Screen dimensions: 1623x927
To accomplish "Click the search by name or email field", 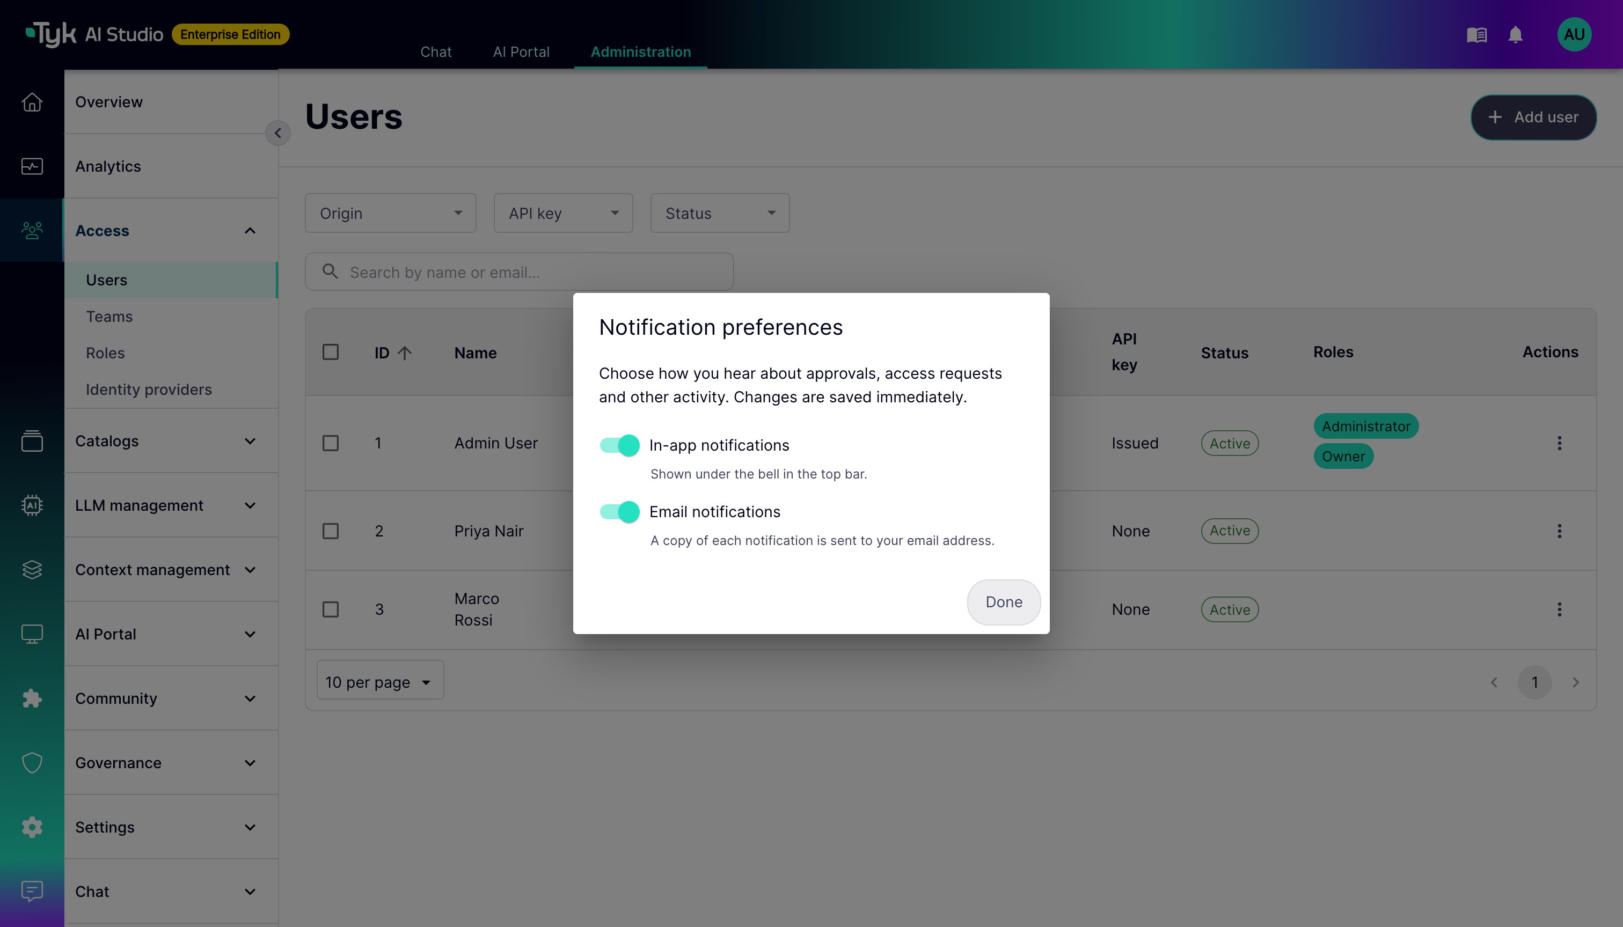I will [519, 272].
